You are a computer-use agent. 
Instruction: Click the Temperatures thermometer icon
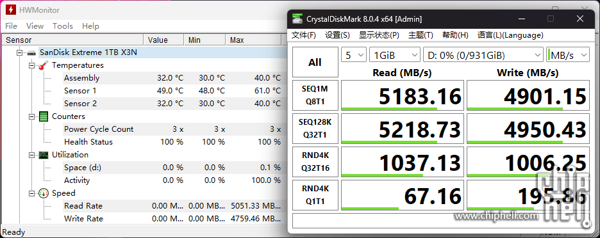pyautogui.click(x=44, y=65)
